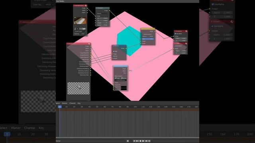Click Alpha value field in Viewer node
The width and height of the screenshot is (255, 143).
click(x=180, y=51)
